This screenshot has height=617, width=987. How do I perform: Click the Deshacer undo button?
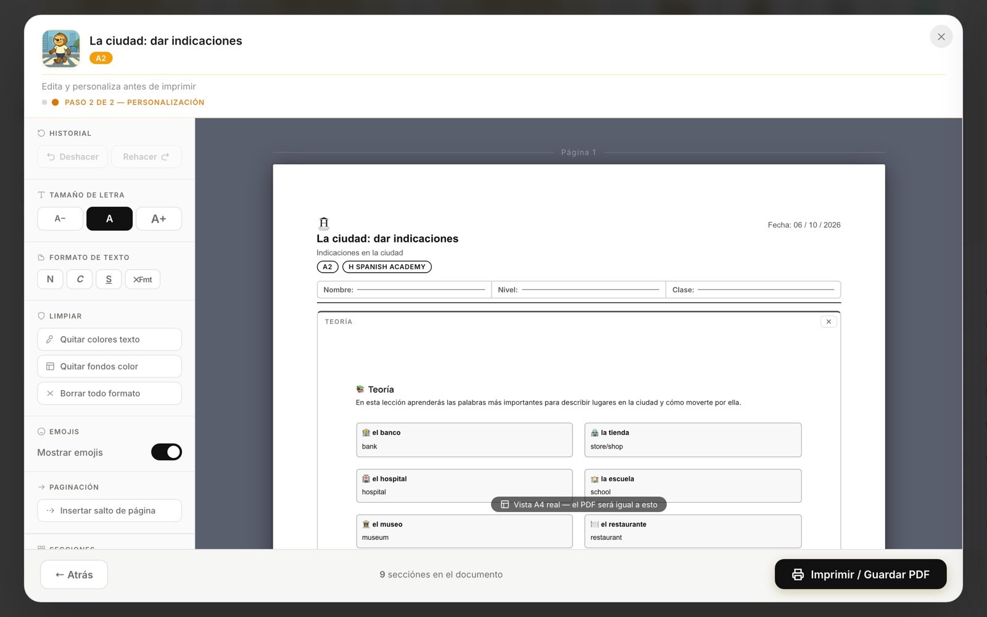(x=73, y=157)
